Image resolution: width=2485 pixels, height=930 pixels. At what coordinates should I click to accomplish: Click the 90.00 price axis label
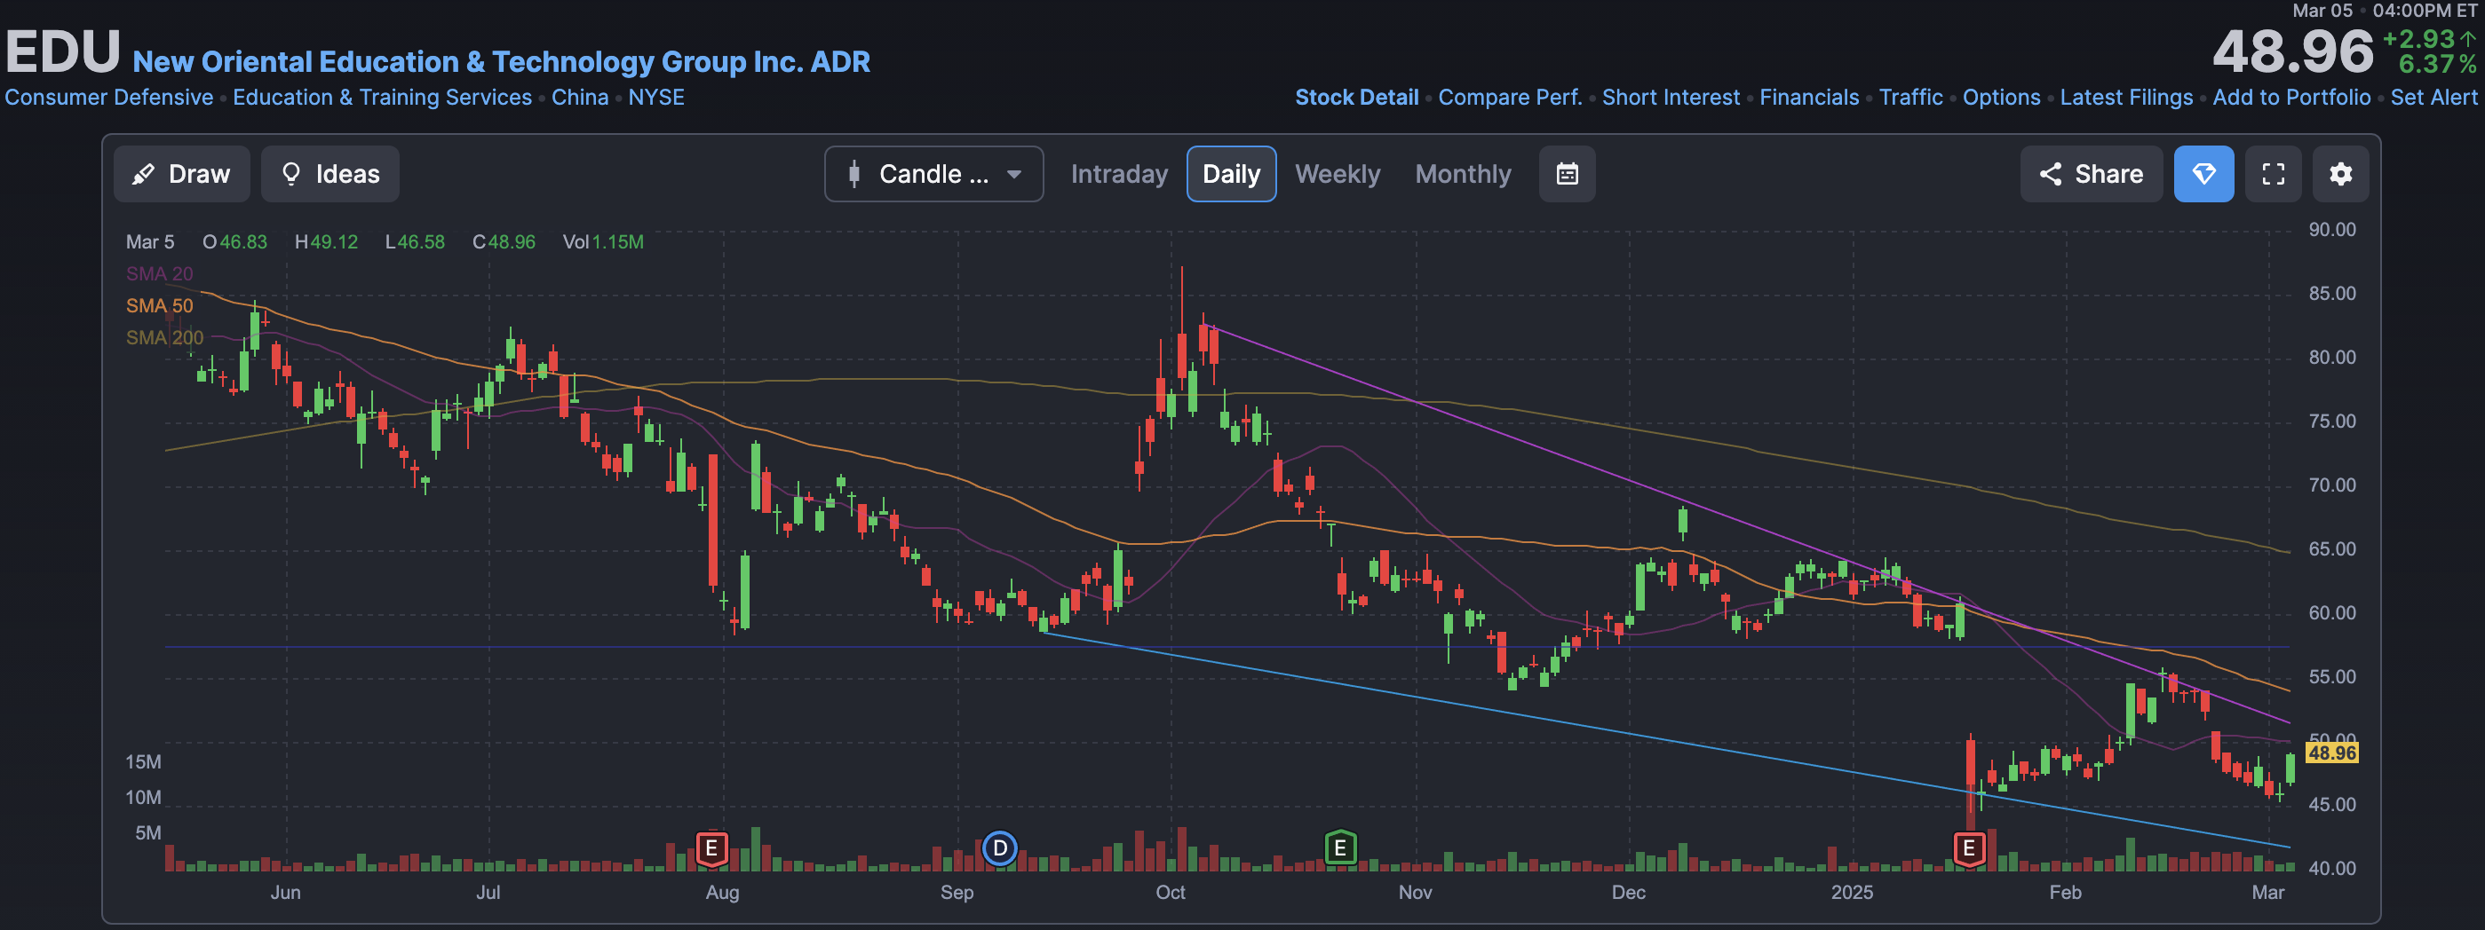pos(2331,229)
